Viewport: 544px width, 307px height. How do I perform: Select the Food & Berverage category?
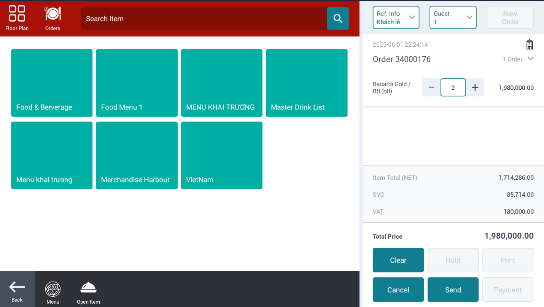pyautogui.click(x=52, y=82)
